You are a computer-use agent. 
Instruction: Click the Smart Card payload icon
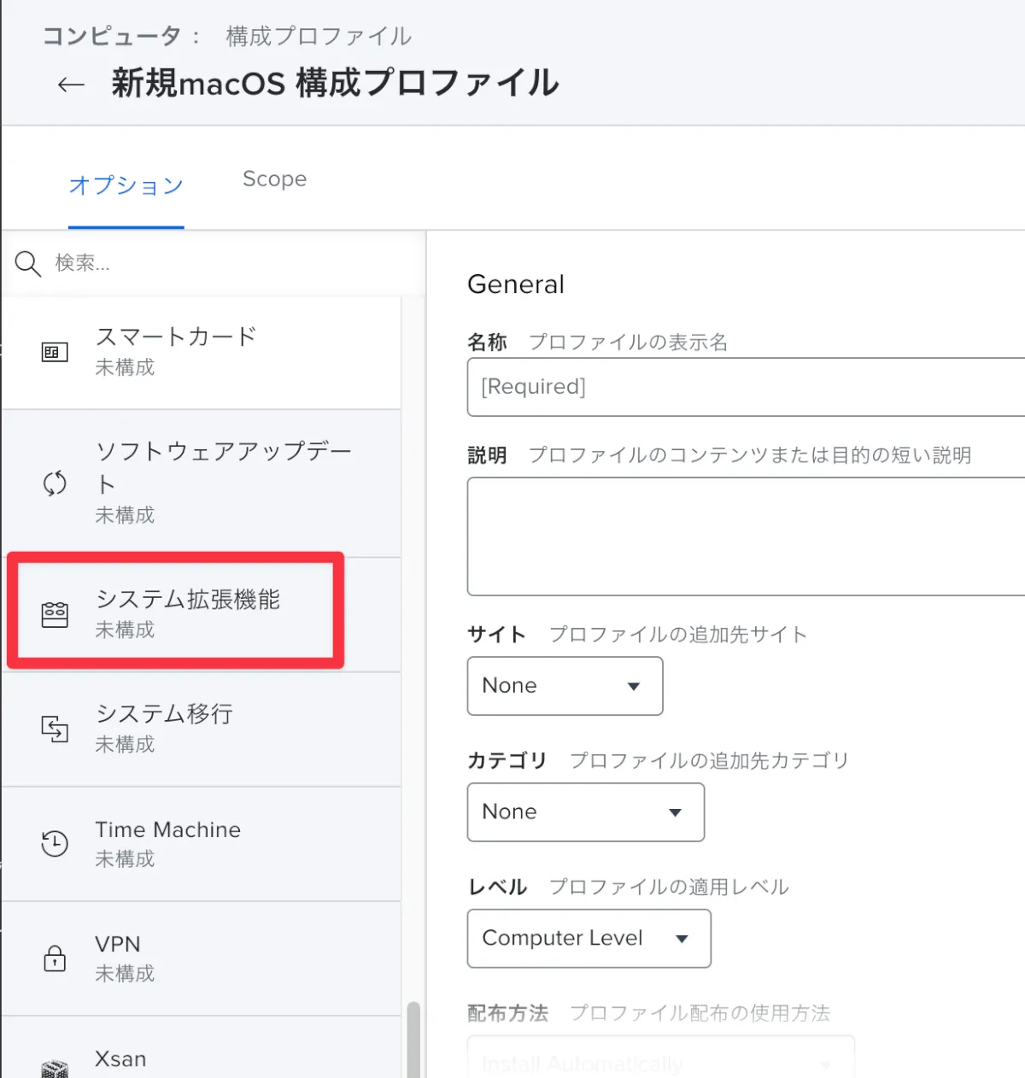(x=55, y=352)
